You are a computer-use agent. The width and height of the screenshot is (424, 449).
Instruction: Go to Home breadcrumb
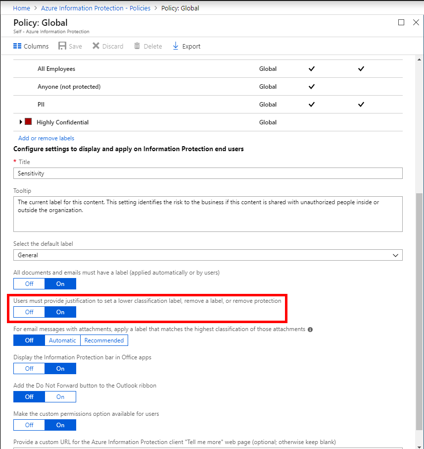click(21, 8)
